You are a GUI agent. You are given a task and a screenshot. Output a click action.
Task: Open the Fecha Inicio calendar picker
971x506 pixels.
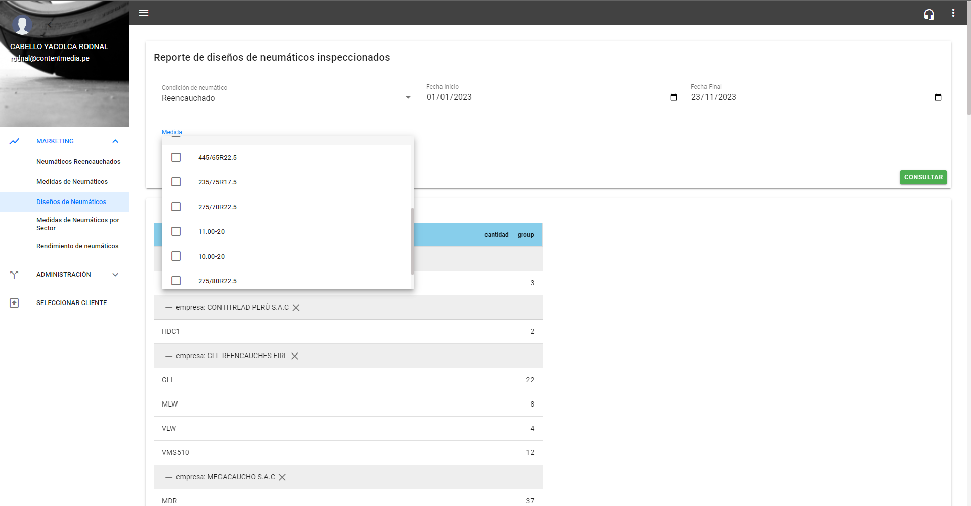tap(673, 97)
